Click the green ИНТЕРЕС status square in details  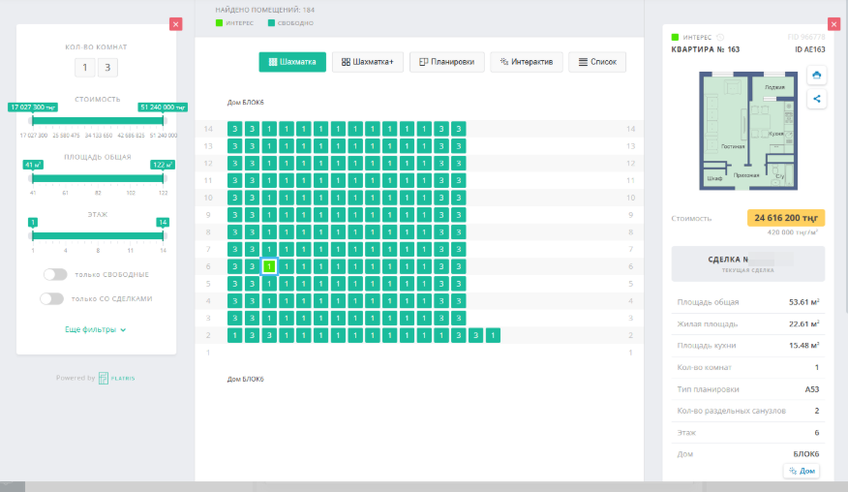676,37
